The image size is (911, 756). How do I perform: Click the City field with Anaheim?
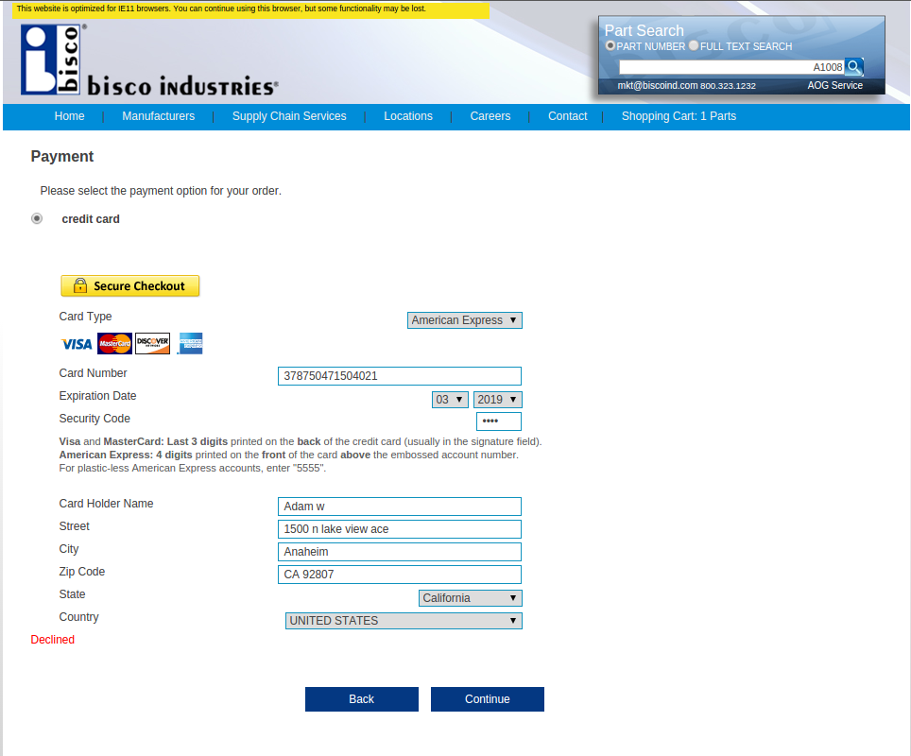point(400,552)
